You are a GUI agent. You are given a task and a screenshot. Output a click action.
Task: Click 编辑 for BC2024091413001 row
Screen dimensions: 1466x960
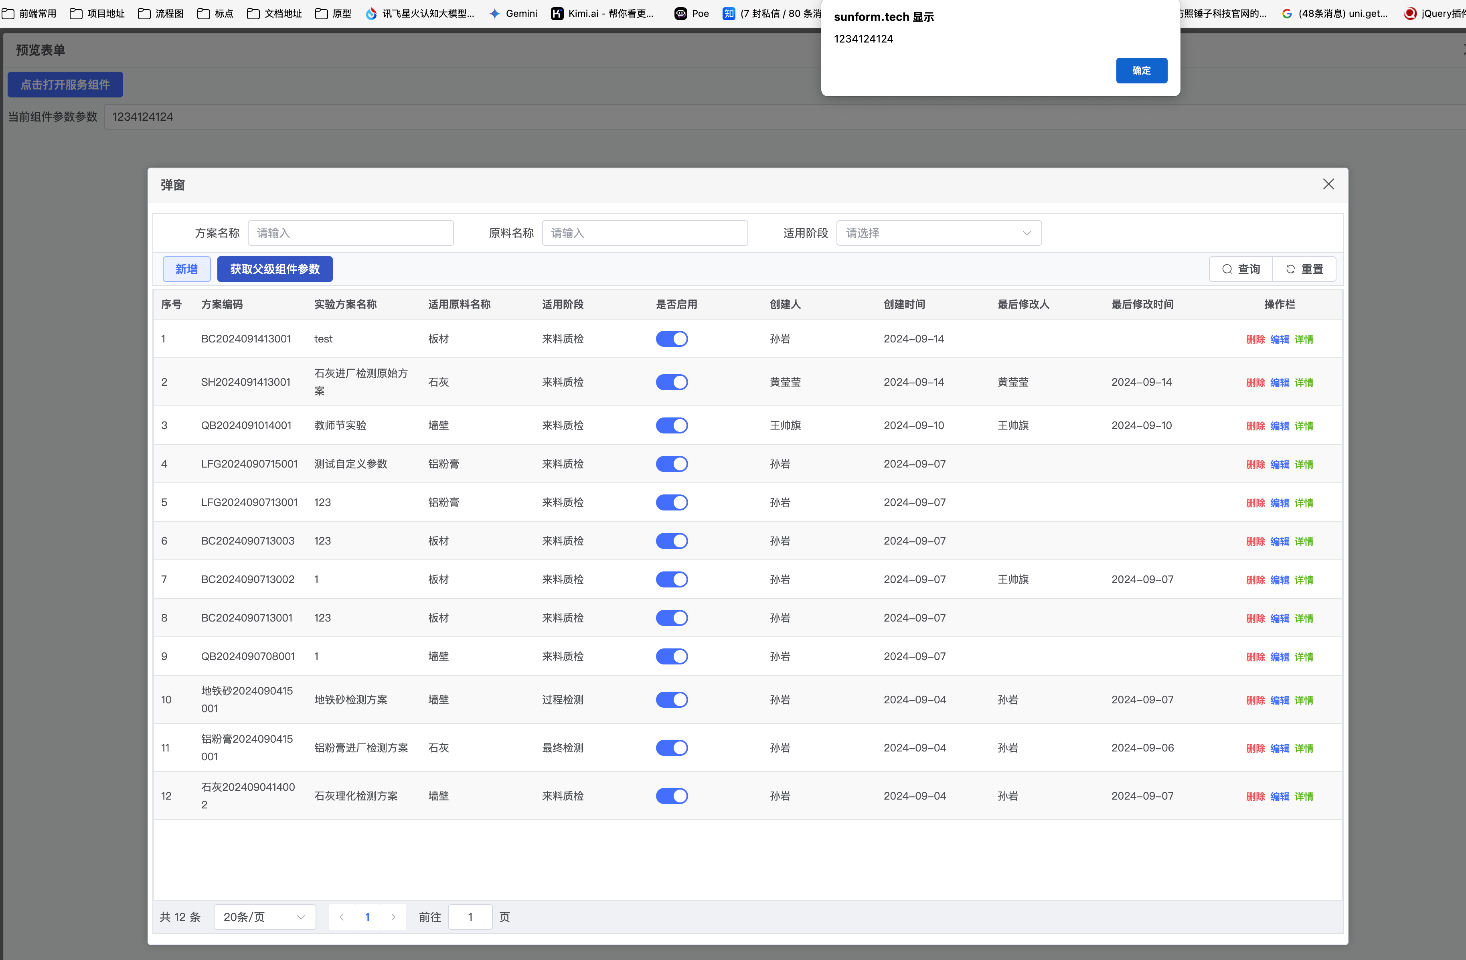(1280, 340)
